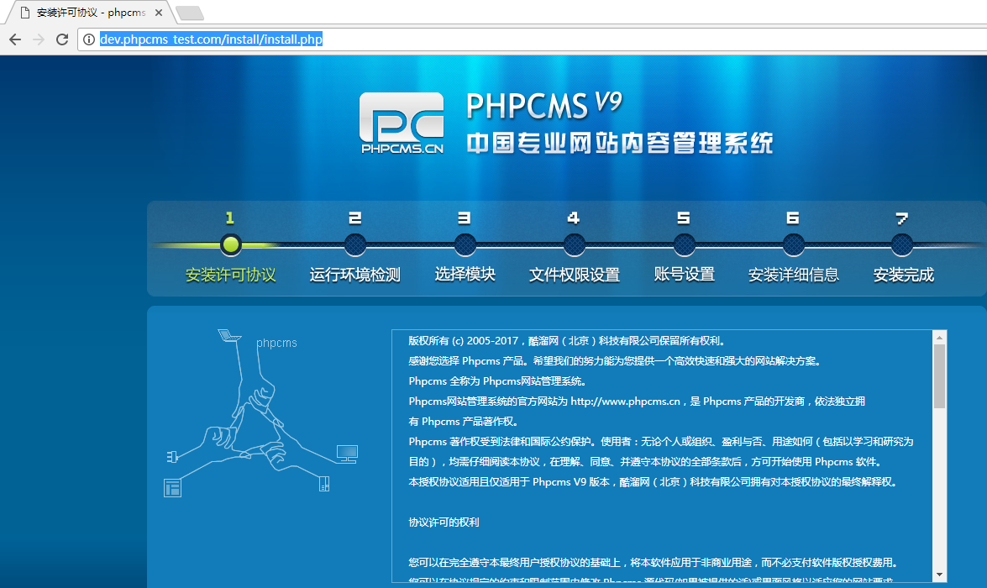
Task: Click the 账号设置 step label
Action: point(685,275)
